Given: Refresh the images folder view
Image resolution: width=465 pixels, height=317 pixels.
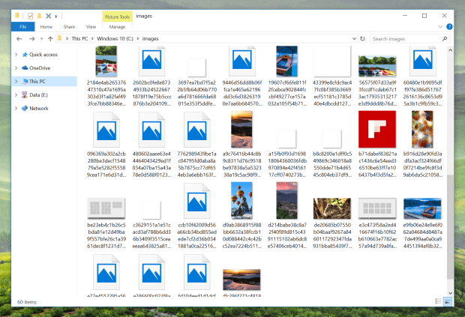Looking at the screenshot, I should point(362,38).
